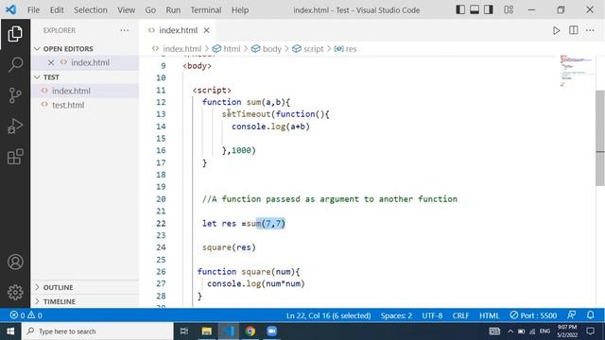Open the Accounts menu icon

(x=15, y=262)
